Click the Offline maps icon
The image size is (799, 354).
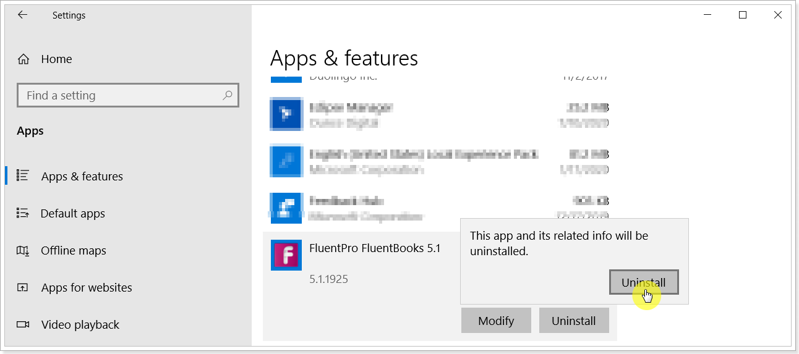23,250
